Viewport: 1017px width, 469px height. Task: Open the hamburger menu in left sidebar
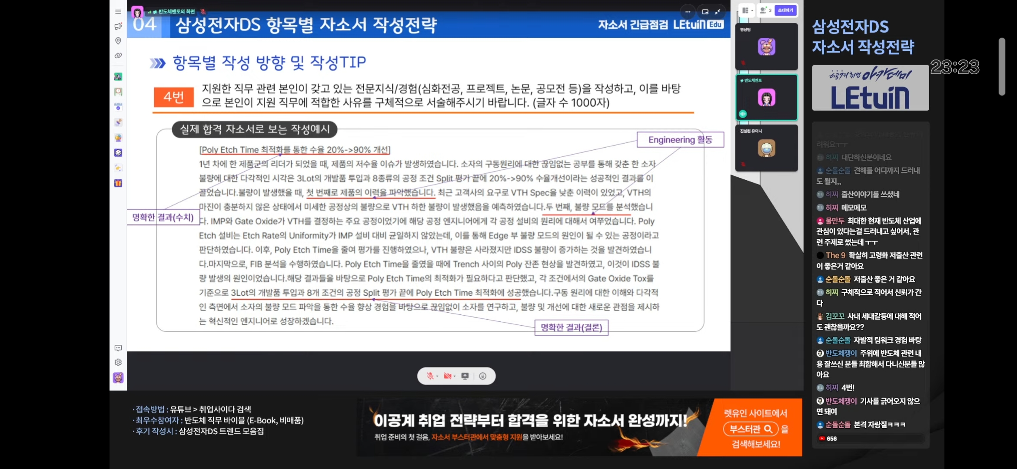[x=118, y=12]
